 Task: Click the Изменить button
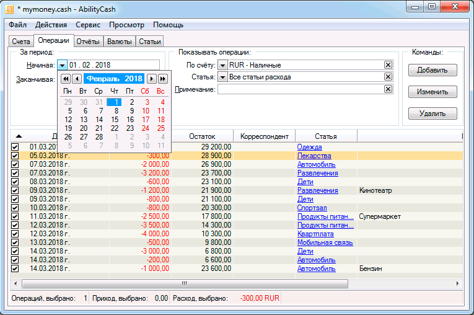click(x=432, y=92)
